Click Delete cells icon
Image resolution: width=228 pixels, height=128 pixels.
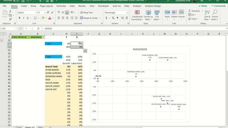174,12
